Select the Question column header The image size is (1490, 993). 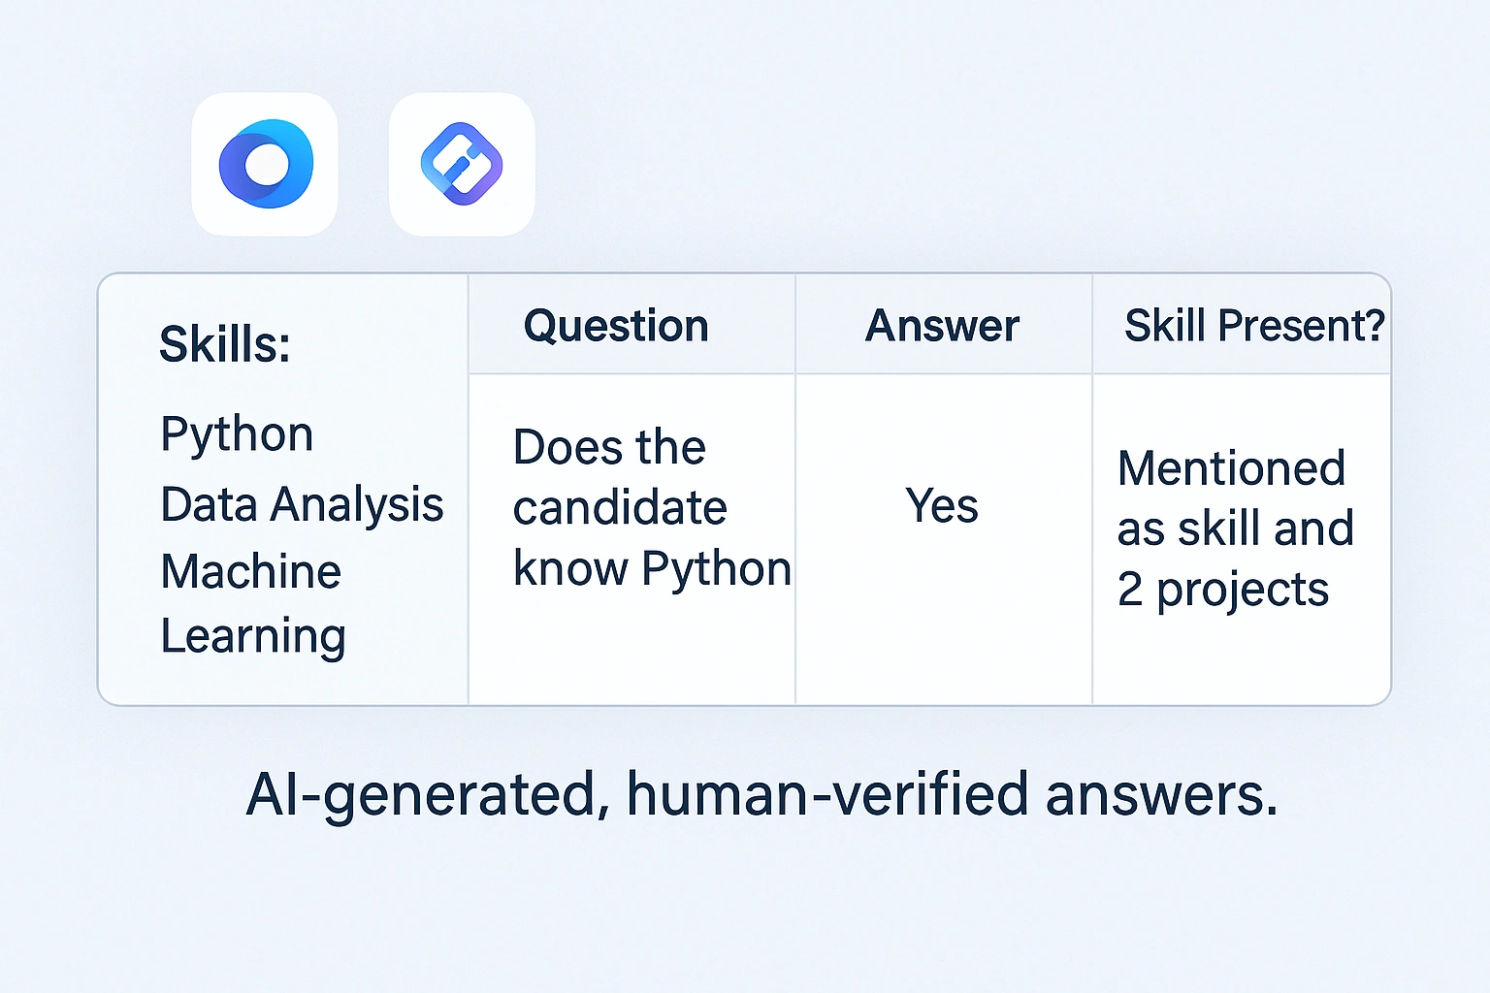(x=616, y=326)
